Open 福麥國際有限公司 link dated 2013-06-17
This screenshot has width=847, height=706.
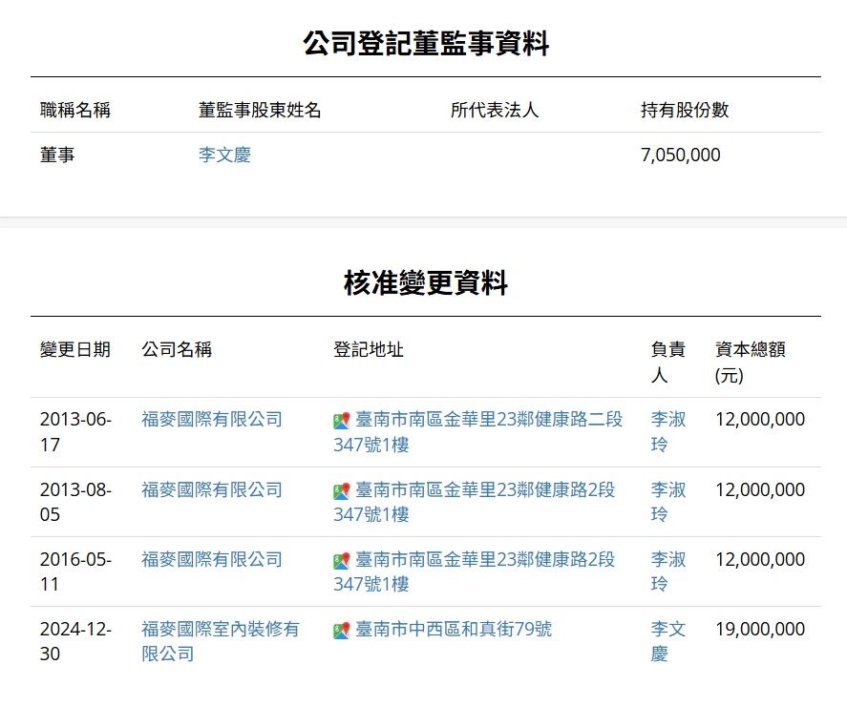[212, 419]
